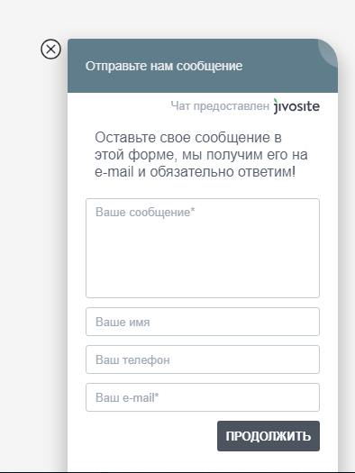Click the empty middle of the message box
This screenshot has height=473, width=355.
coord(203,253)
